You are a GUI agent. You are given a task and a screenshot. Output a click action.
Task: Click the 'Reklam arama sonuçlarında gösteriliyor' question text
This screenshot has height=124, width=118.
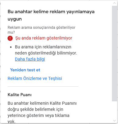[41, 28]
